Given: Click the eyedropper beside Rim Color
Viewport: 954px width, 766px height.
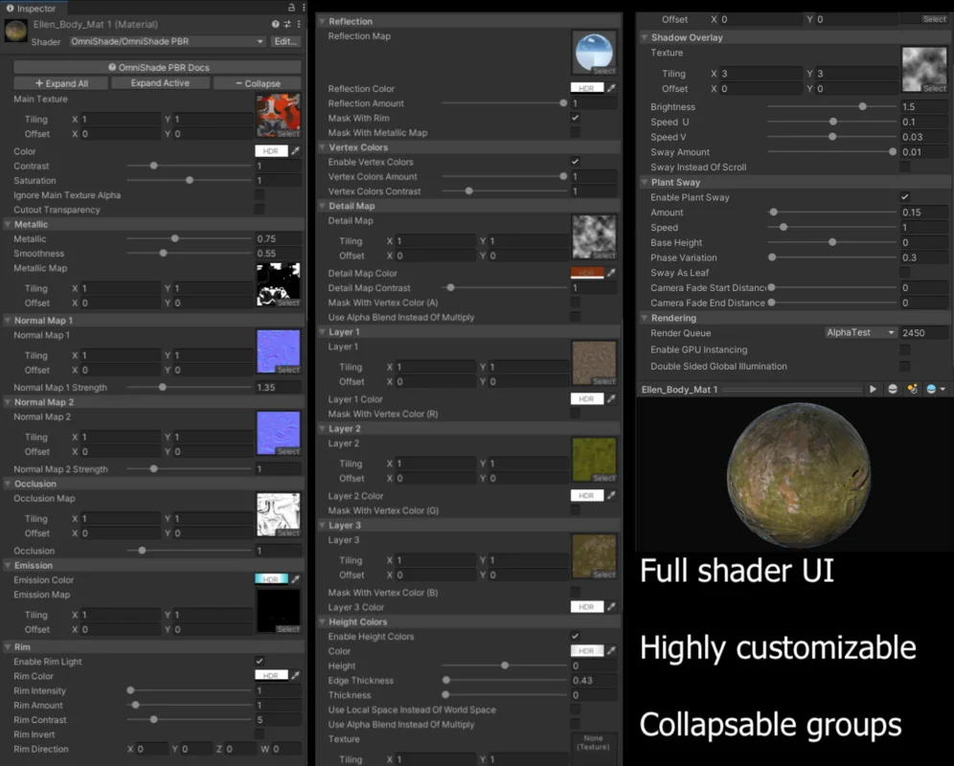Looking at the screenshot, I should point(295,676).
